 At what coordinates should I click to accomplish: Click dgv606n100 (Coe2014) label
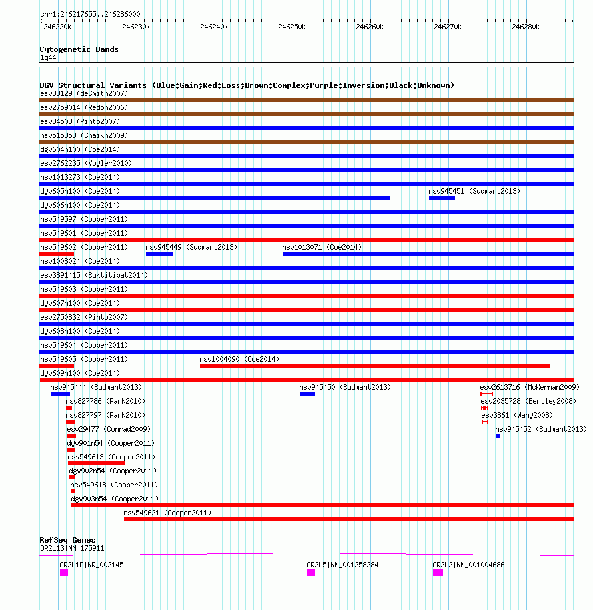coord(80,205)
